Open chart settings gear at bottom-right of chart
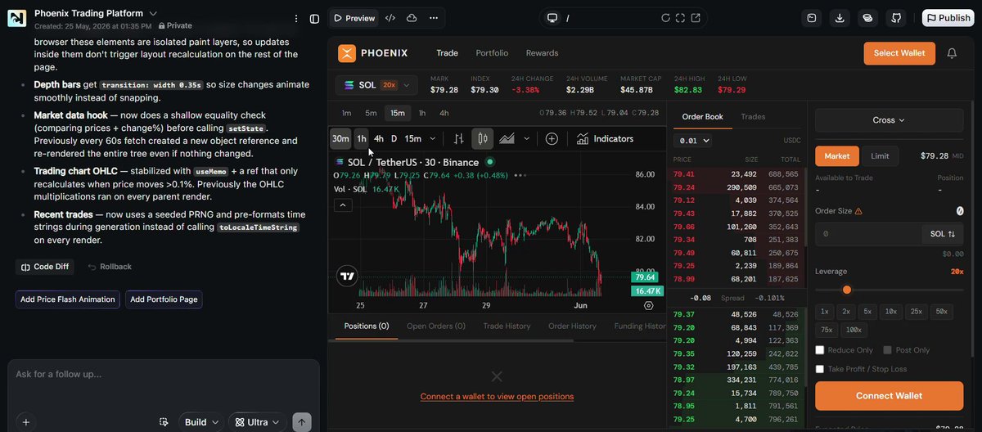The image size is (982, 432). [649, 305]
